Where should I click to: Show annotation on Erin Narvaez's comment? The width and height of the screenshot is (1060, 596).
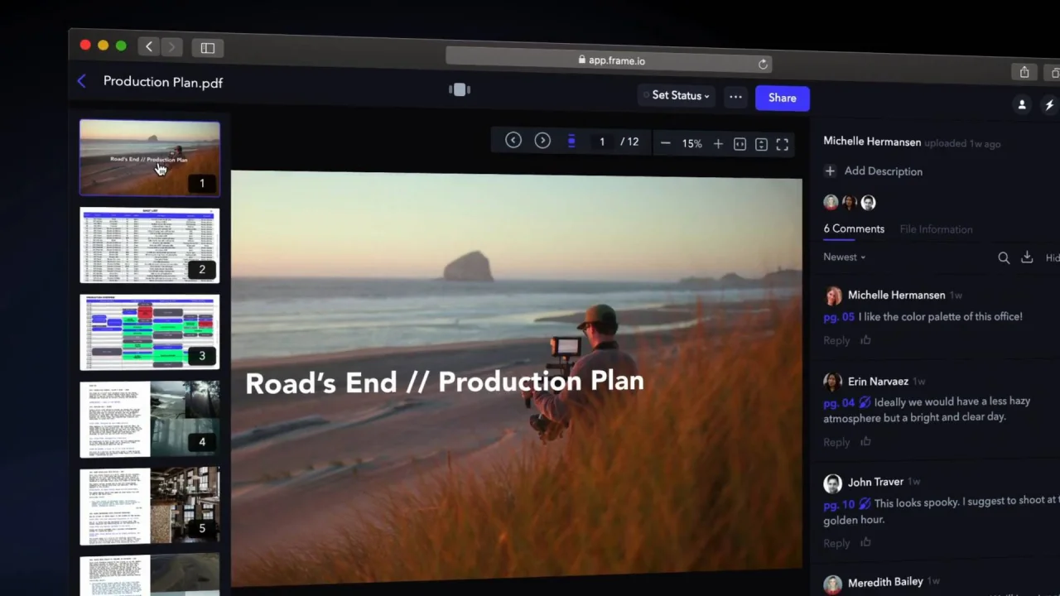865,401
